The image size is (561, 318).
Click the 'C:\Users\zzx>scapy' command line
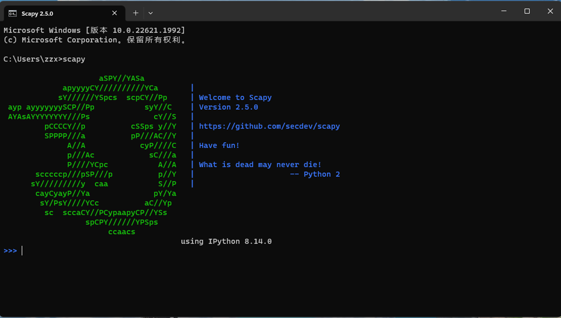[x=44, y=59]
